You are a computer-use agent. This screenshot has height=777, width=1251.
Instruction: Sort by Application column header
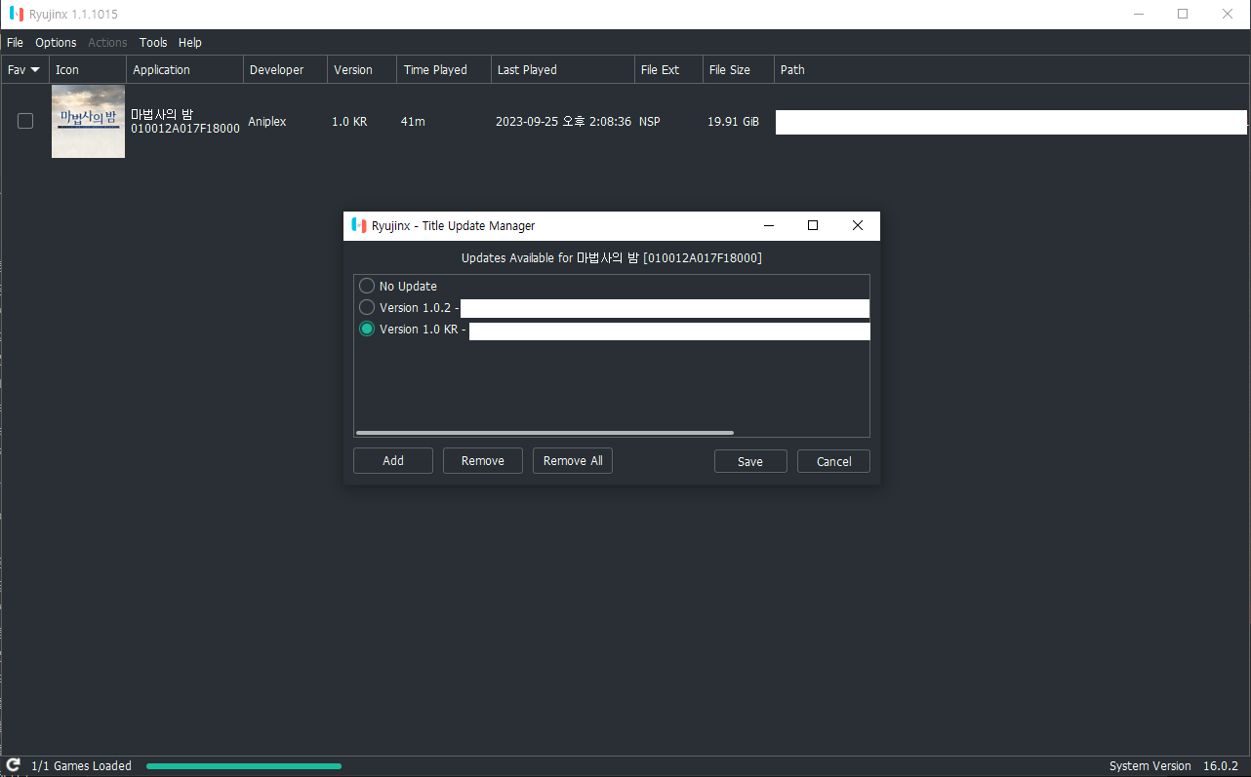click(184, 70)
